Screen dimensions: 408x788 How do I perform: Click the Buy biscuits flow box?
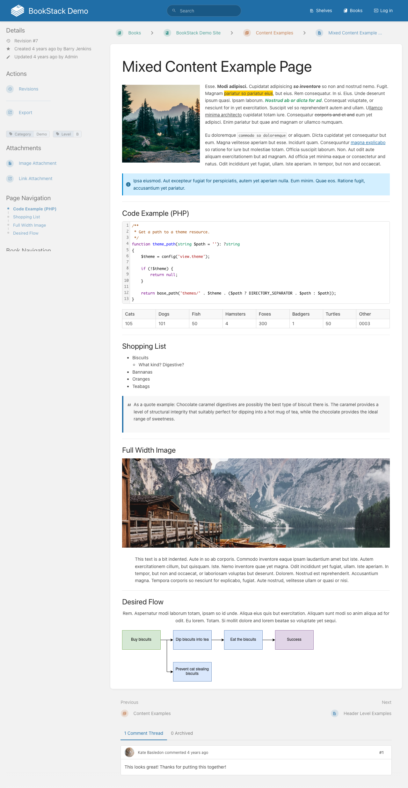point(141,639)
